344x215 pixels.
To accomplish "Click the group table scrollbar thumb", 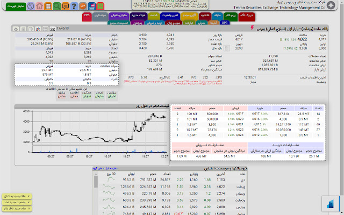I will [96, 182].
